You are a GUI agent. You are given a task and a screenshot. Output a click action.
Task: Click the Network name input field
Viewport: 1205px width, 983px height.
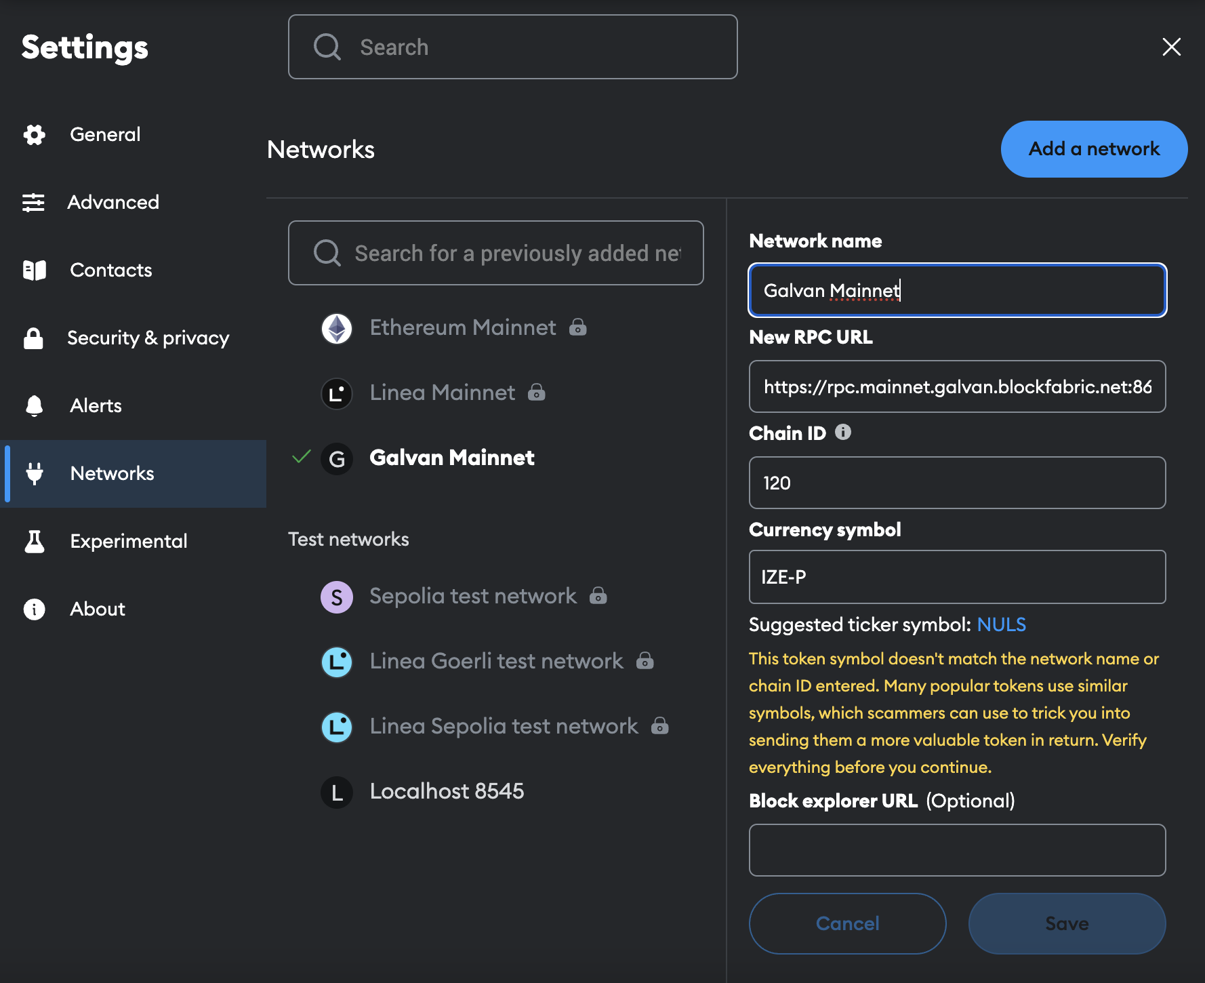tap(958, 290)
